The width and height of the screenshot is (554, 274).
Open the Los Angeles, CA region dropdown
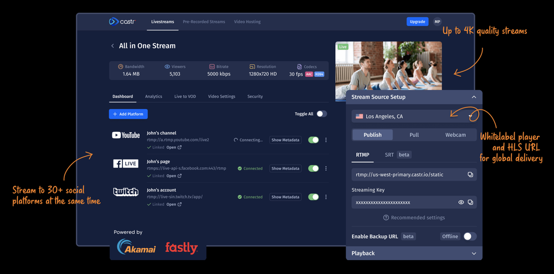coord(414,116)
